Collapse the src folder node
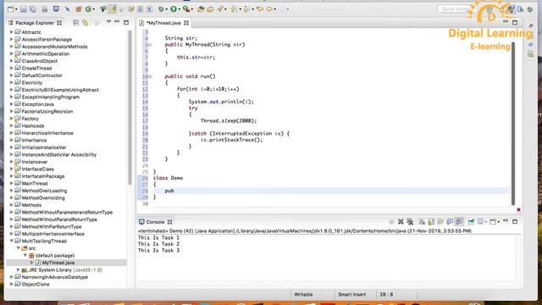Viewport: 542px width, 305px height. pyautogui.click(x=19, y=248)
